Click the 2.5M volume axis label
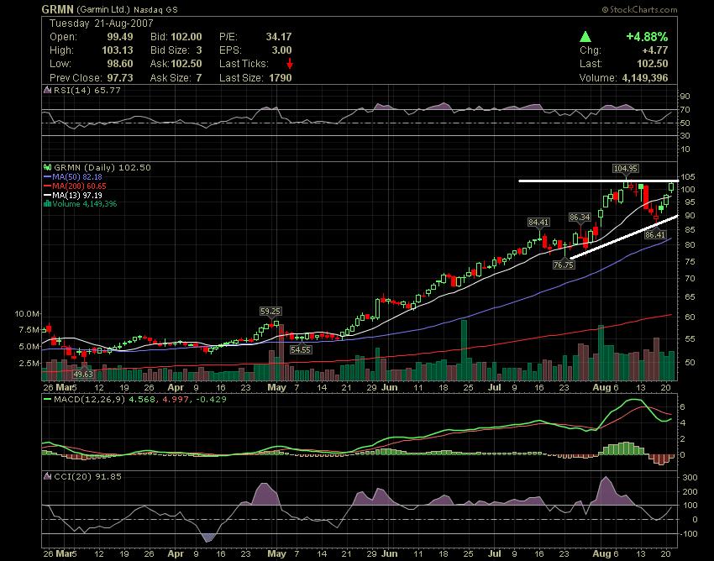714x561 pixels. [29, 363]
